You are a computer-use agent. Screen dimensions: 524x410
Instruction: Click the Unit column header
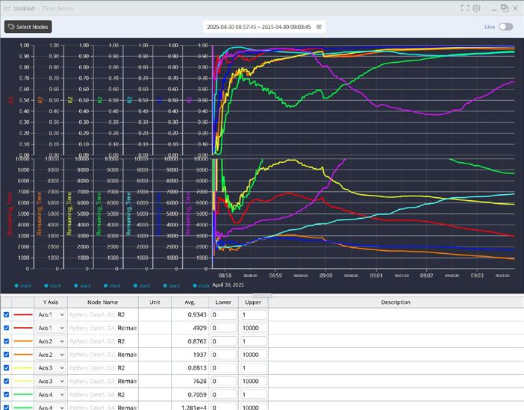pyautogui.click(x=155, y=302)
